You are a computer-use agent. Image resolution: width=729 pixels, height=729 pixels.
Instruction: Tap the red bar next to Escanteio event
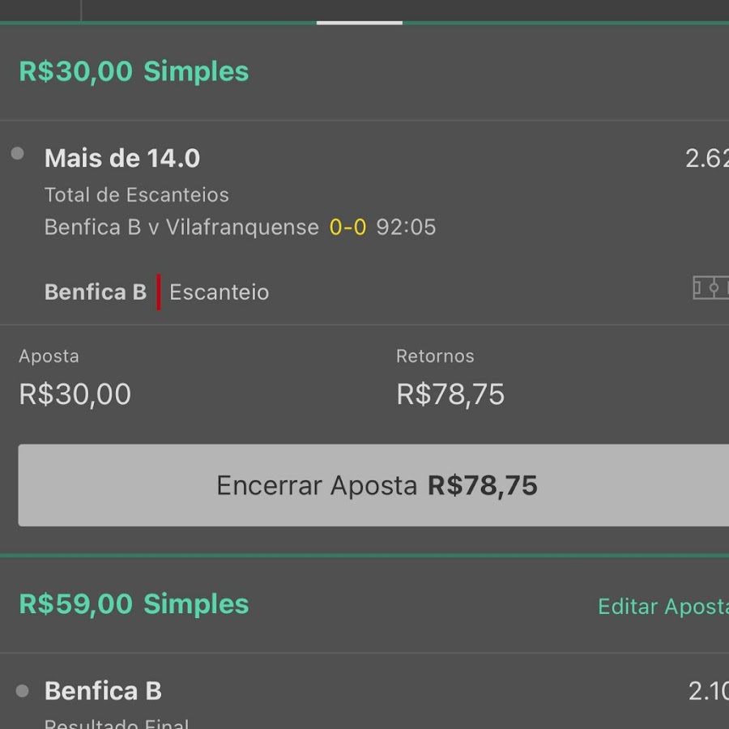tap(159, 292)
